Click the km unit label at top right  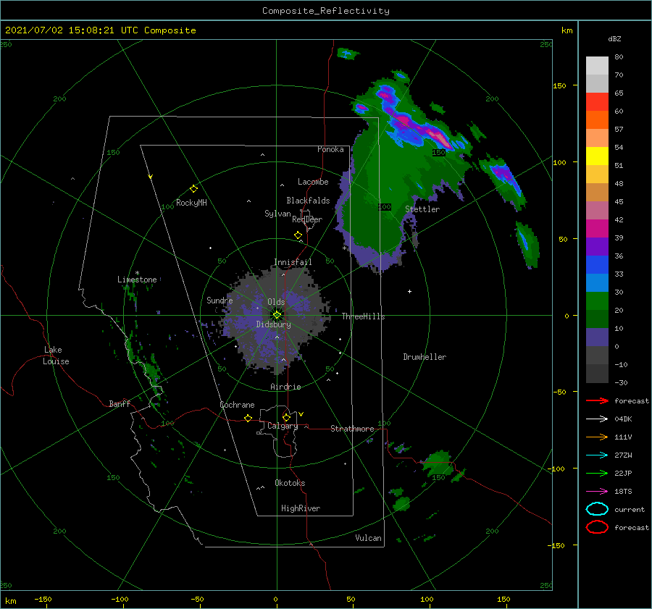pos(567,30)
